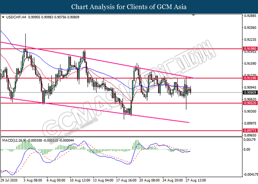Click the MACD(12,26,9) indicator label
The width and height of the screenshot is (258, 184).
pos(14,140)
